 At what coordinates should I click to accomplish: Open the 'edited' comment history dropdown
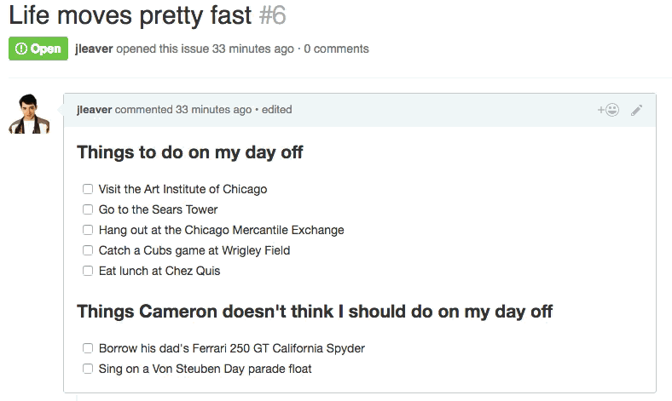point(277,110)
